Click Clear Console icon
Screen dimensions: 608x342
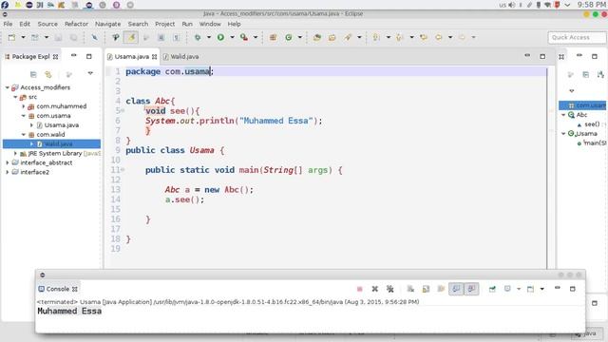(410, 289)
